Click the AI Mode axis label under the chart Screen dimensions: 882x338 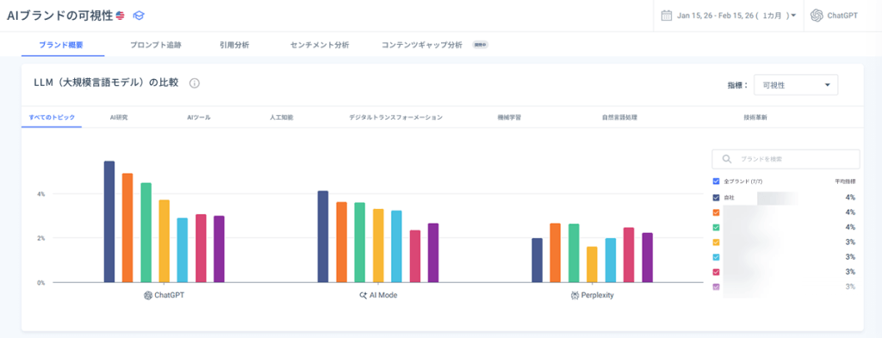383,295
